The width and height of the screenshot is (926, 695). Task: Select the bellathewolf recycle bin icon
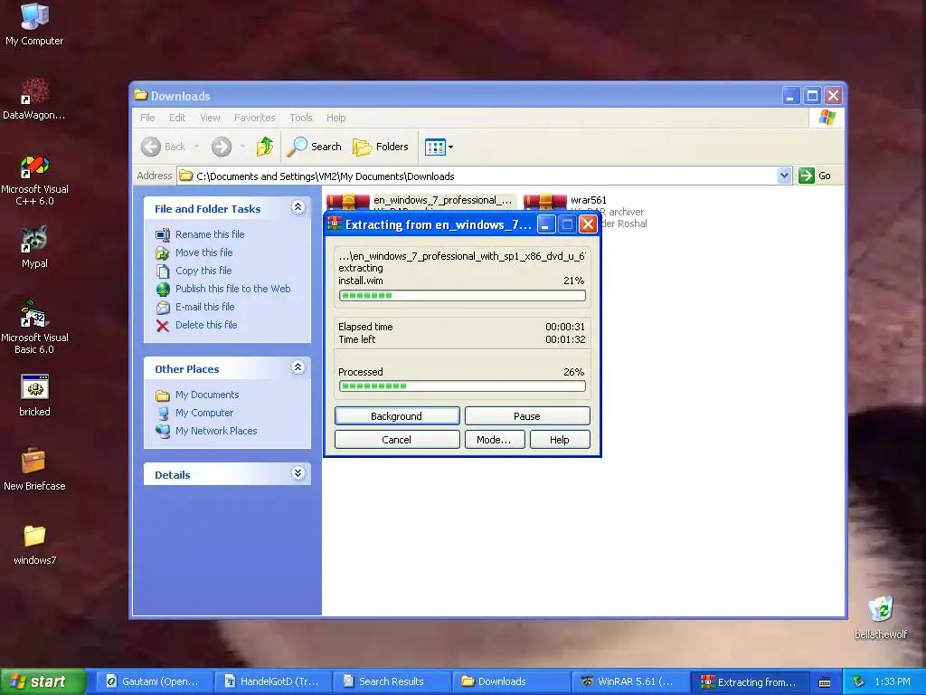881,618
